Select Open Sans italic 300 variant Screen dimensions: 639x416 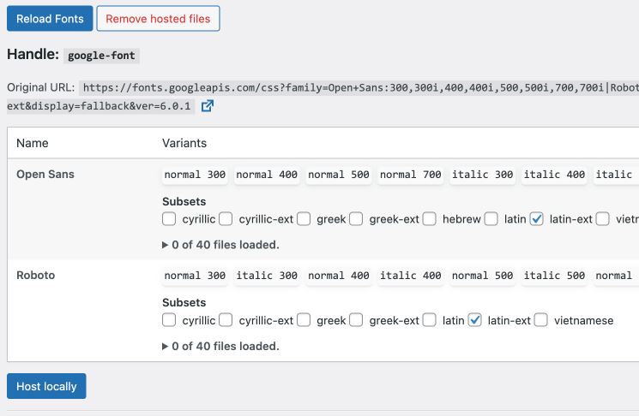point(483,175)
